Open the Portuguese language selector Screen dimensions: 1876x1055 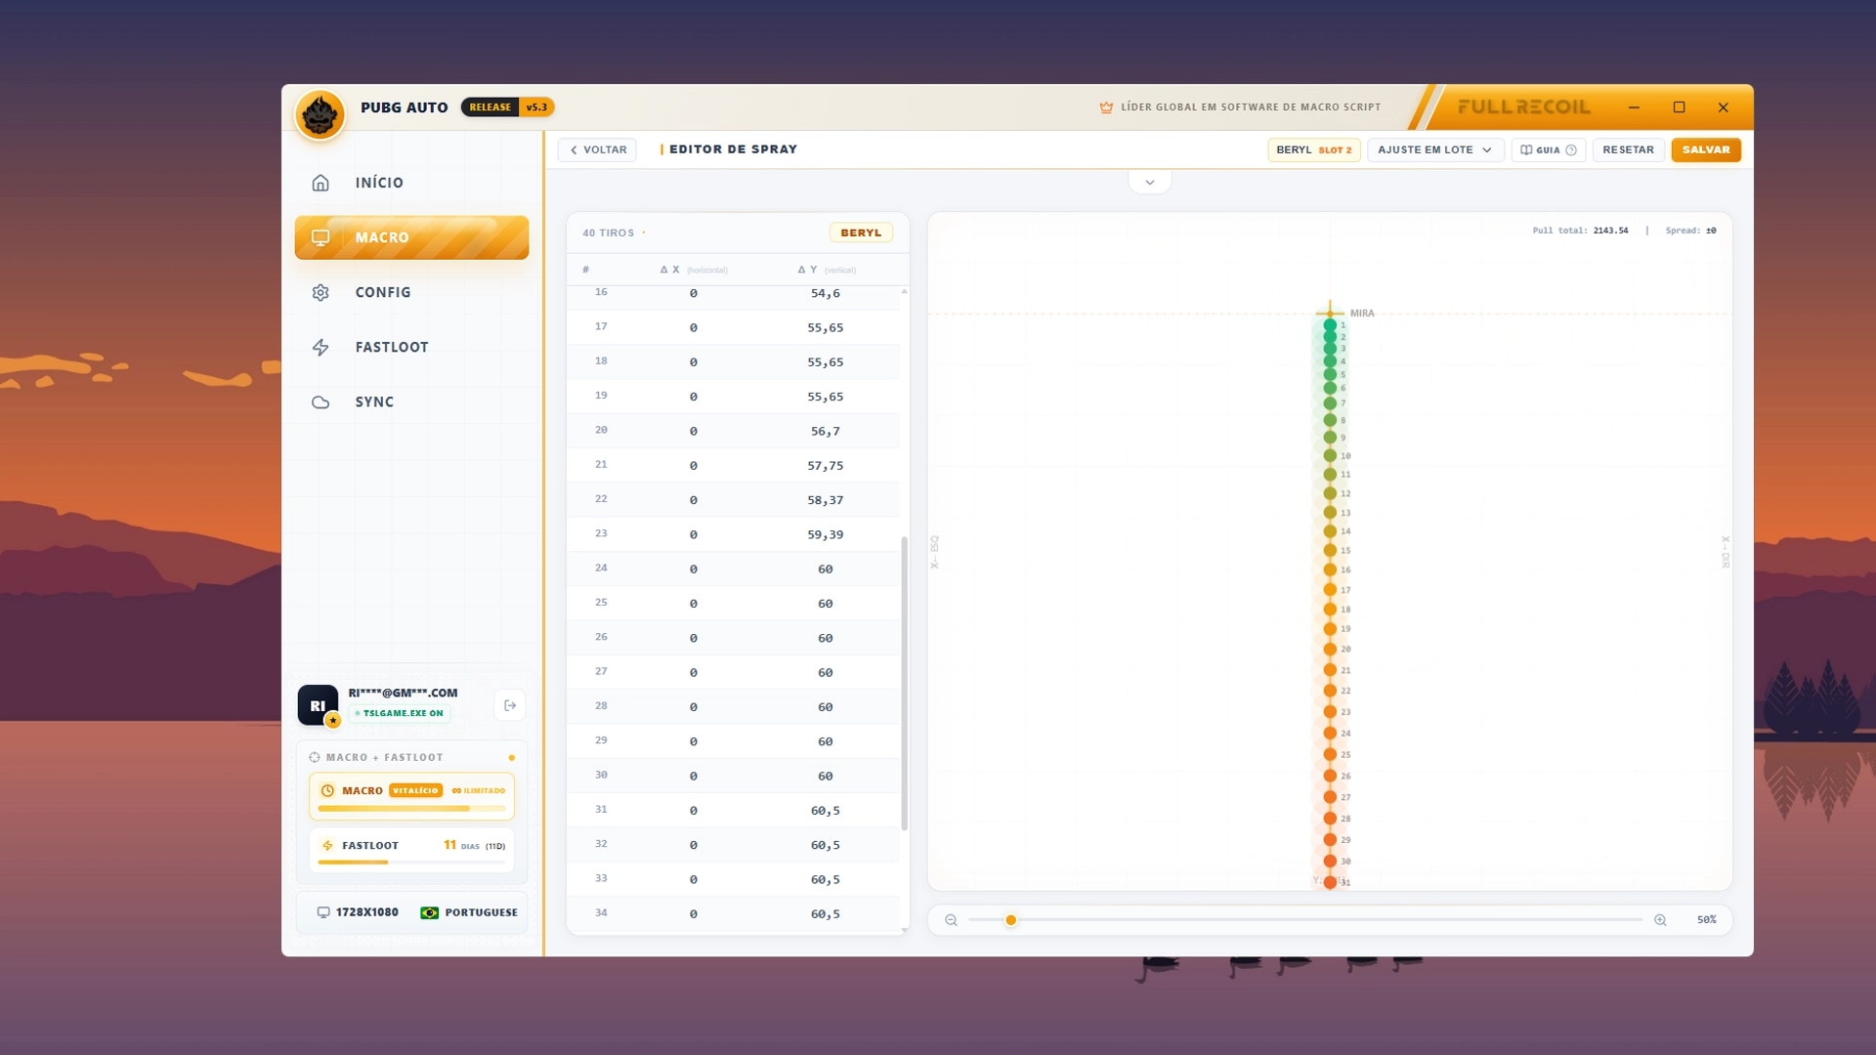[x=469, y=912]
